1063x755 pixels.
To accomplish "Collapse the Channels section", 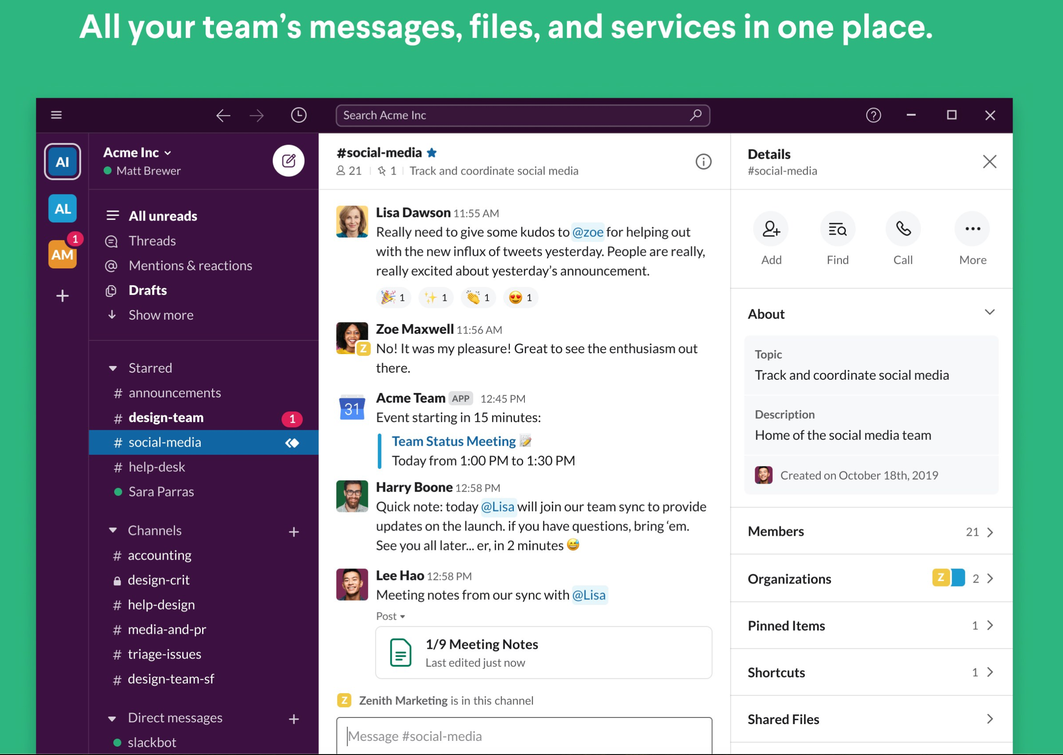I will pos(112,530).
